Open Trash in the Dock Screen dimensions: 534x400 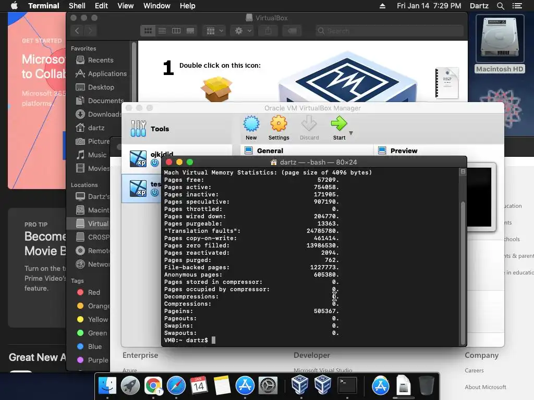tap(426, 385)
